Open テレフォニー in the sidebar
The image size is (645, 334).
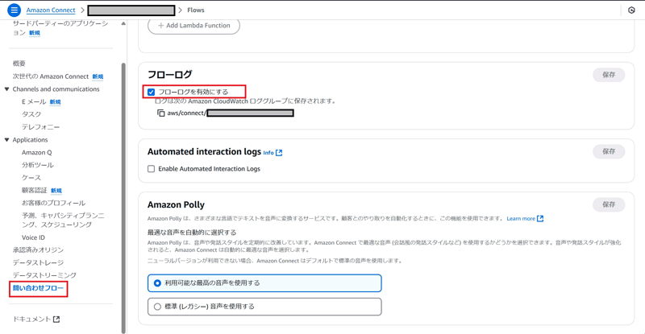[x=41, y=127]
